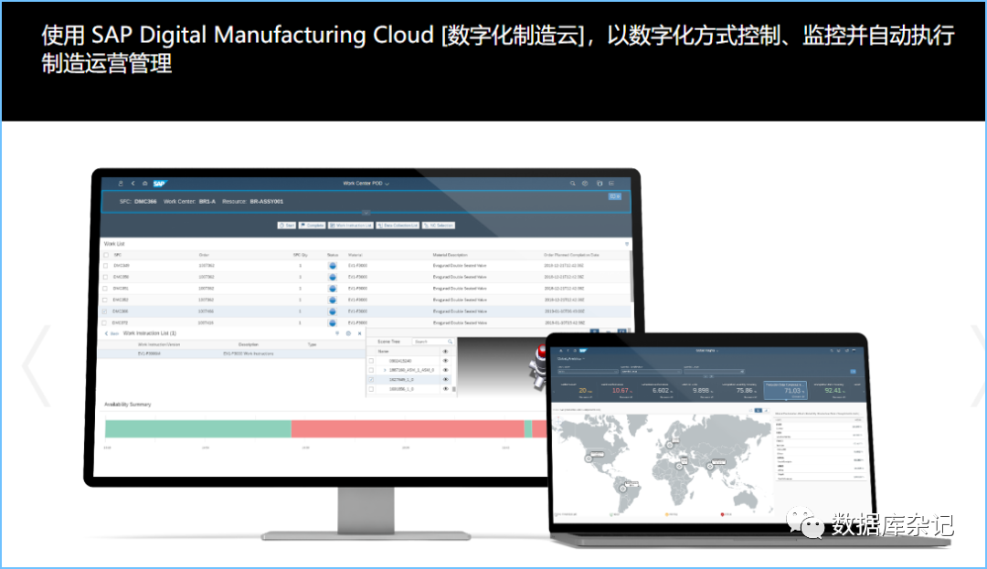The image size is (987, 569).
Task: Open Work List table settings icon
Action: [x=626, y=243]
